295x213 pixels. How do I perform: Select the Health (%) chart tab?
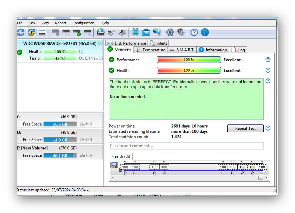tap(121, 156)
